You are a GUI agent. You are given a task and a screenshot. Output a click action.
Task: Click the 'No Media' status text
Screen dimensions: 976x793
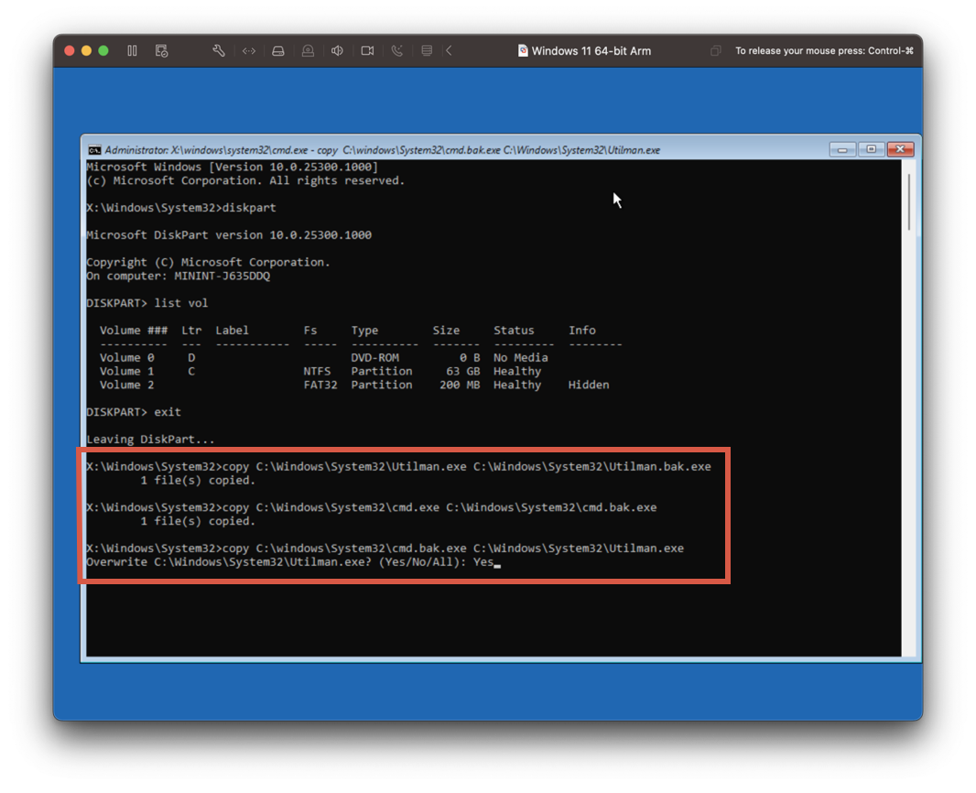[x=521, y=358]
